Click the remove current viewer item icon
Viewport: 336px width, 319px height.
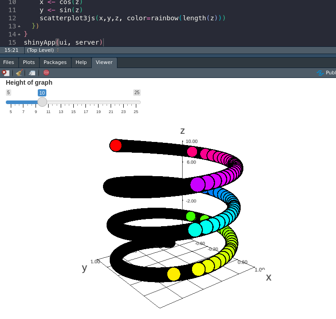click(5, 73)
